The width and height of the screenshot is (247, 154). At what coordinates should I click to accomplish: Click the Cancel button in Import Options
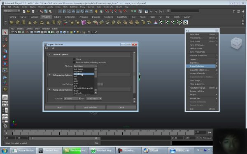point(121,108)
